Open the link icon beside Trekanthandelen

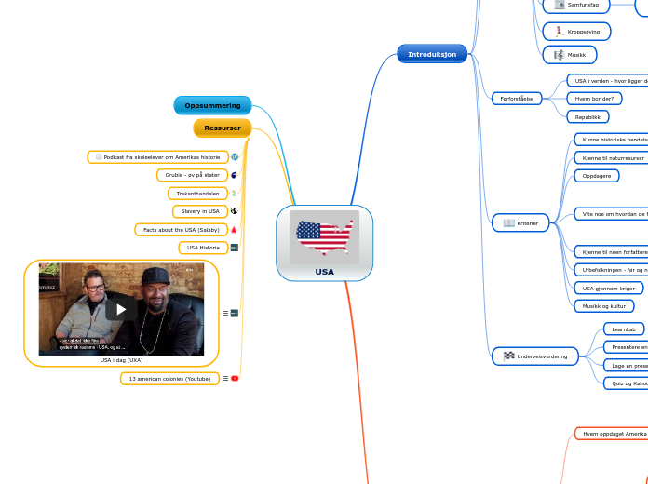(234, 193)
